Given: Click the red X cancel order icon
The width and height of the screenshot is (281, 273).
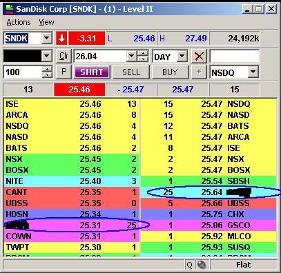Looking at the screenshot, I should [x=199, y=56].
